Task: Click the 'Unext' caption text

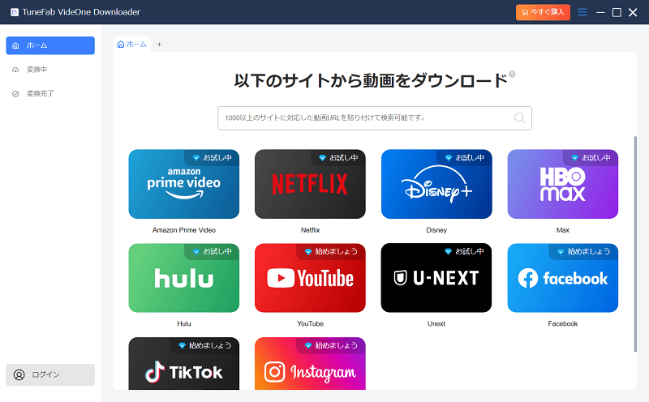Action: tap(436, 324)
